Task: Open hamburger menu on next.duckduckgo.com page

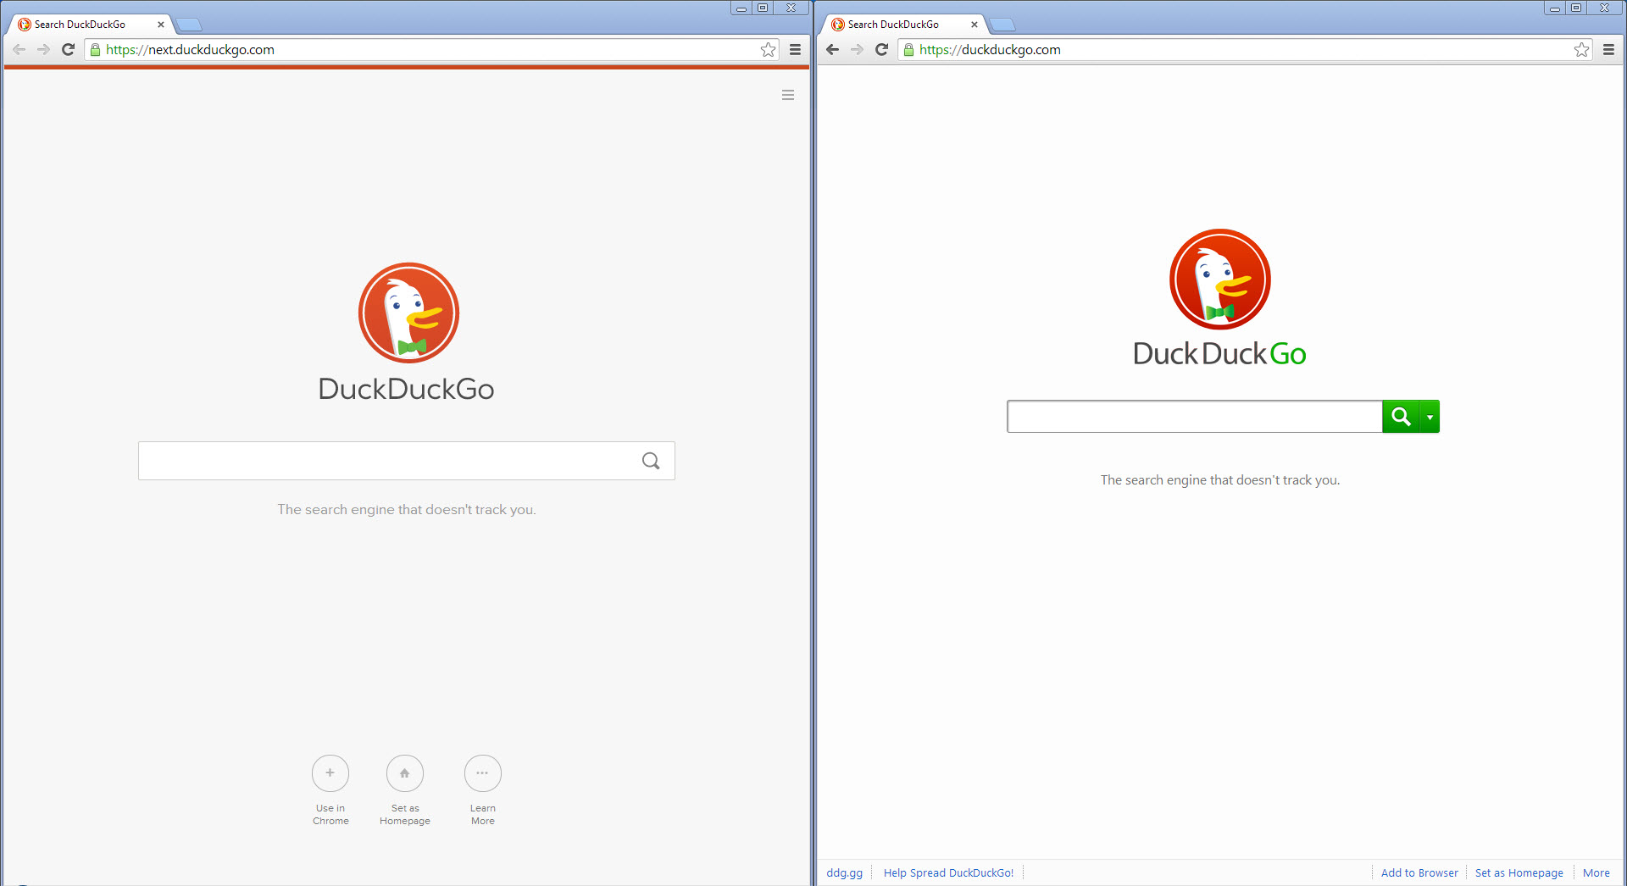Action: (788, 95)
